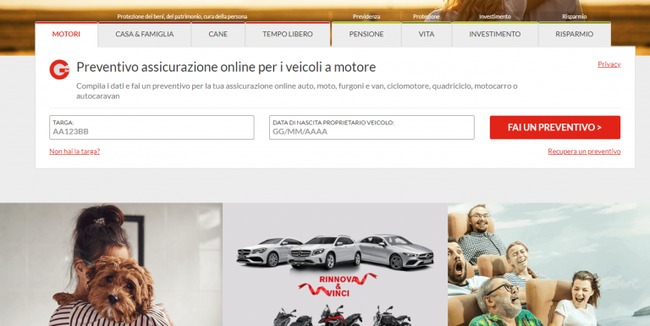Select the CANE tab
Screen dimensions: 650x326
tap(218, 34)
